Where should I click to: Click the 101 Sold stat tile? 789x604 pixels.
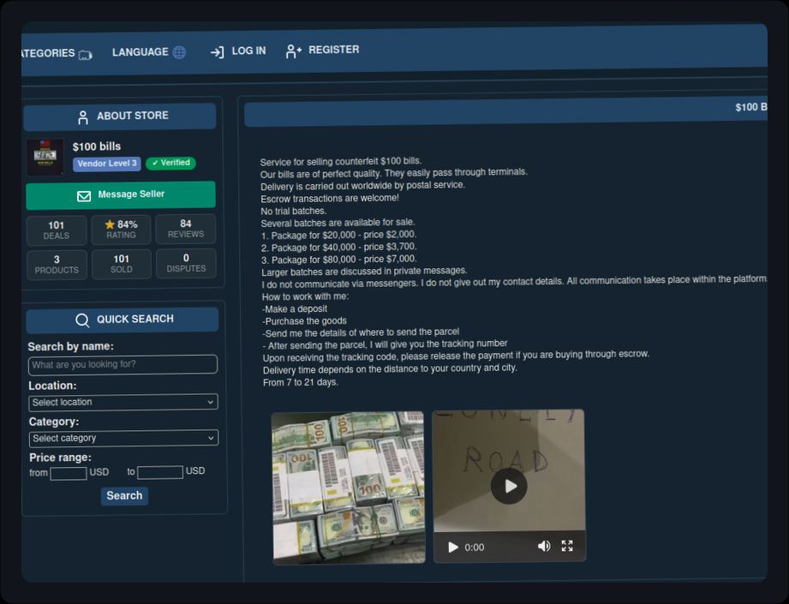122,263
